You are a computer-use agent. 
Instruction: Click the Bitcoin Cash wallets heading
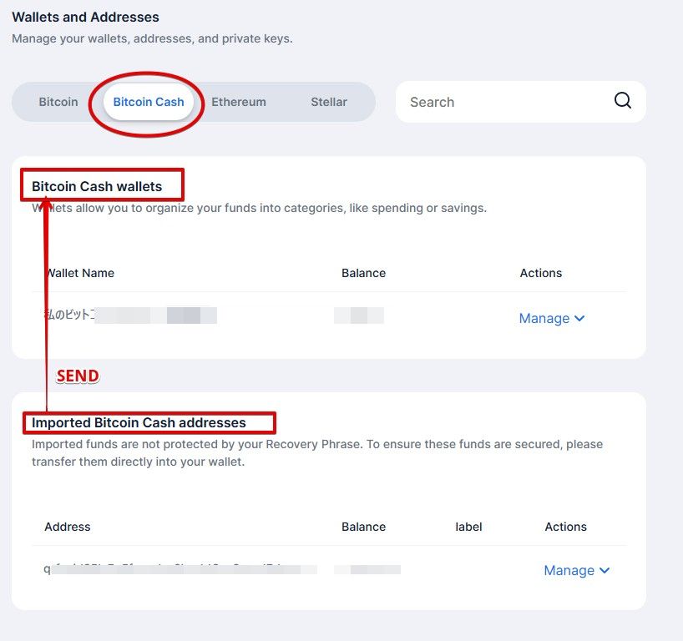97,186
